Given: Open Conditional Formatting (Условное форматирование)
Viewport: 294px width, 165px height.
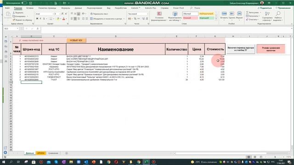Looking at the screenshot, I should tap(159, 16).
